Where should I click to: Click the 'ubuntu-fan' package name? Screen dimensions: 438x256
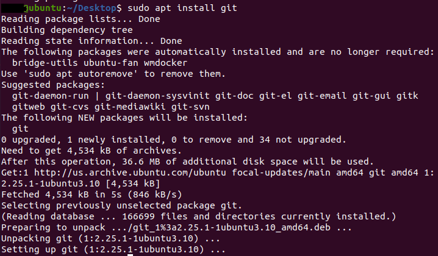click(x=111, y=63)
